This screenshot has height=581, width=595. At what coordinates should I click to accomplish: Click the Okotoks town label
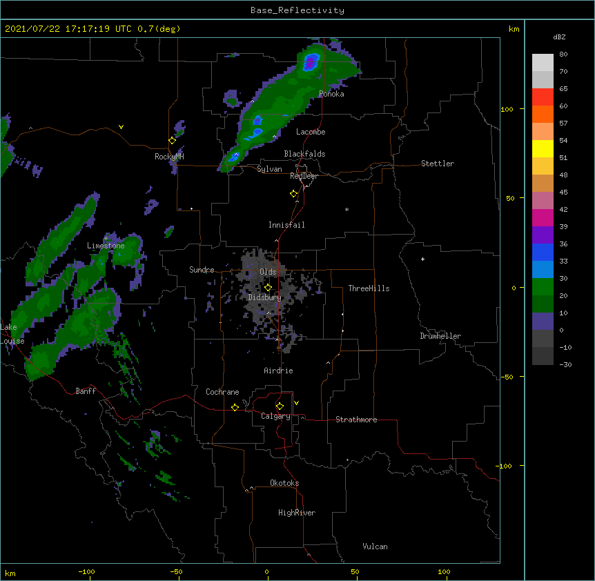284,483
